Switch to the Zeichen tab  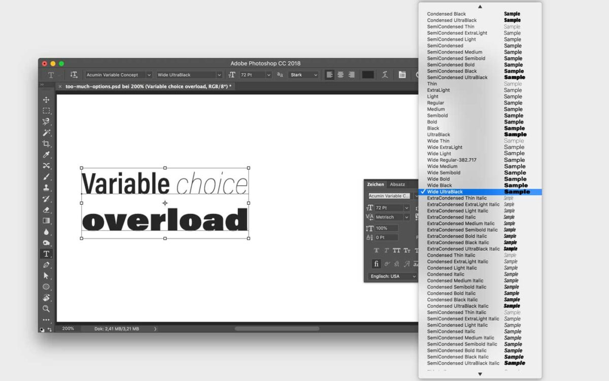(375, 184)
